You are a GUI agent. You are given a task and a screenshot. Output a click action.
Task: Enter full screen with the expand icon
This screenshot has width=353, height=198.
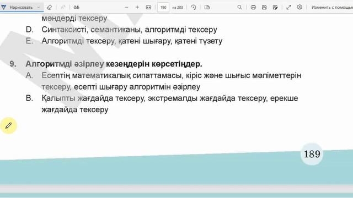[x=288, y=7]
